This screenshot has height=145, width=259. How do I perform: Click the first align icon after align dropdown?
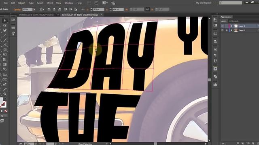[x=49, y=9]
